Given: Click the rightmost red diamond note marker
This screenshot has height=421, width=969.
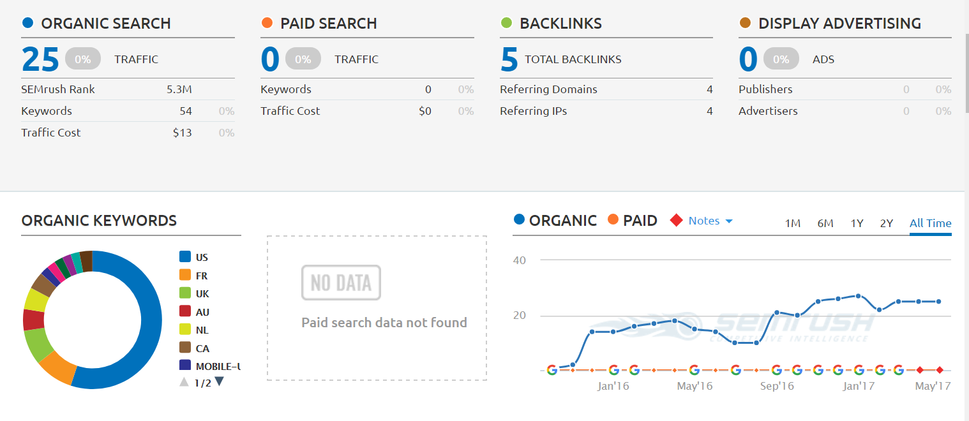Looking at the screenshot, I should tap(939, 370).
